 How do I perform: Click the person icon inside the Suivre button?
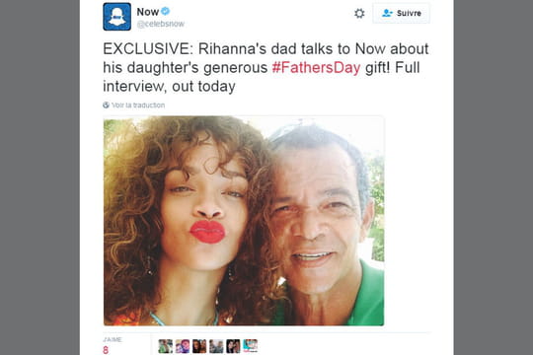[x=387, y=13]
